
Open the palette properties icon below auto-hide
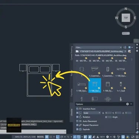point(137,51)
